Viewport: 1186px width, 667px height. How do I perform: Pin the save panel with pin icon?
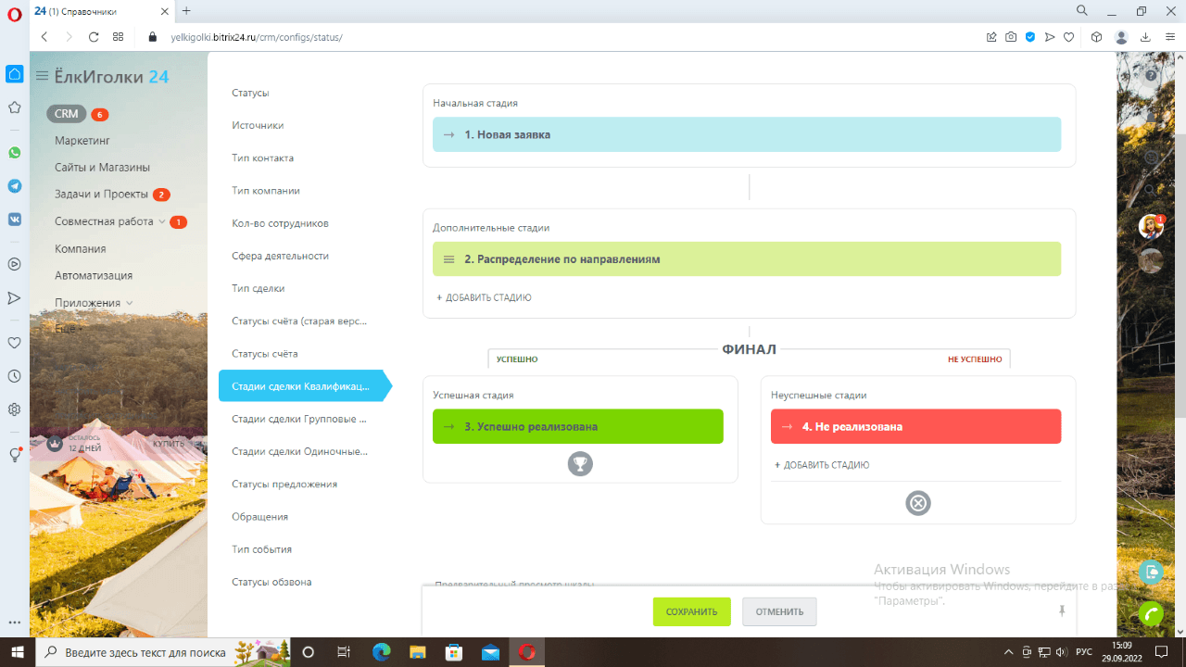(x=1062, y=611)
